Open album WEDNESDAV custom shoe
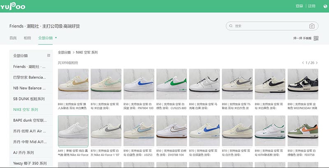Screen dimensions: 329x168 click(x=303, y=84)
